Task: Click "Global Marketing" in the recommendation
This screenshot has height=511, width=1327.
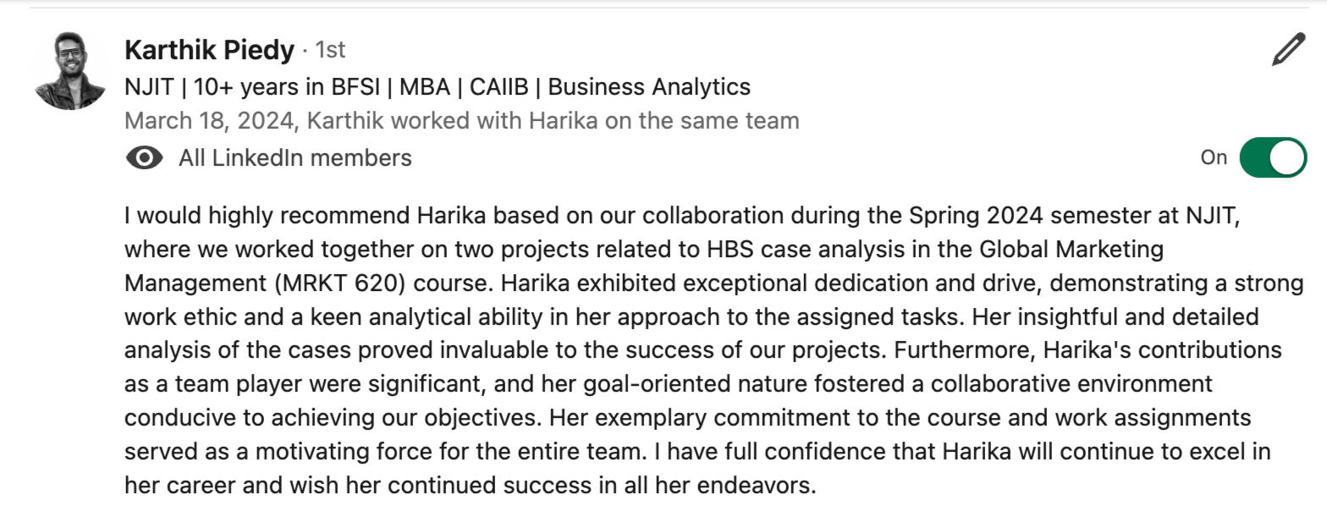Action: click(x=1071, y=250)
